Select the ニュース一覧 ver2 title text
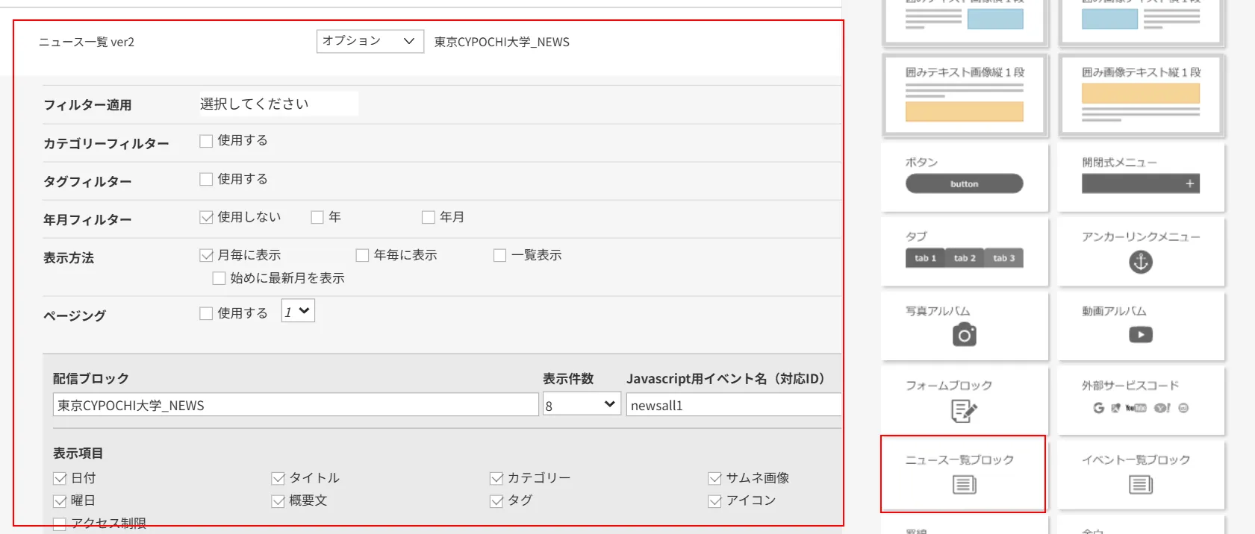The height and width of the screenshot is (534, 1255). [87, 43]
